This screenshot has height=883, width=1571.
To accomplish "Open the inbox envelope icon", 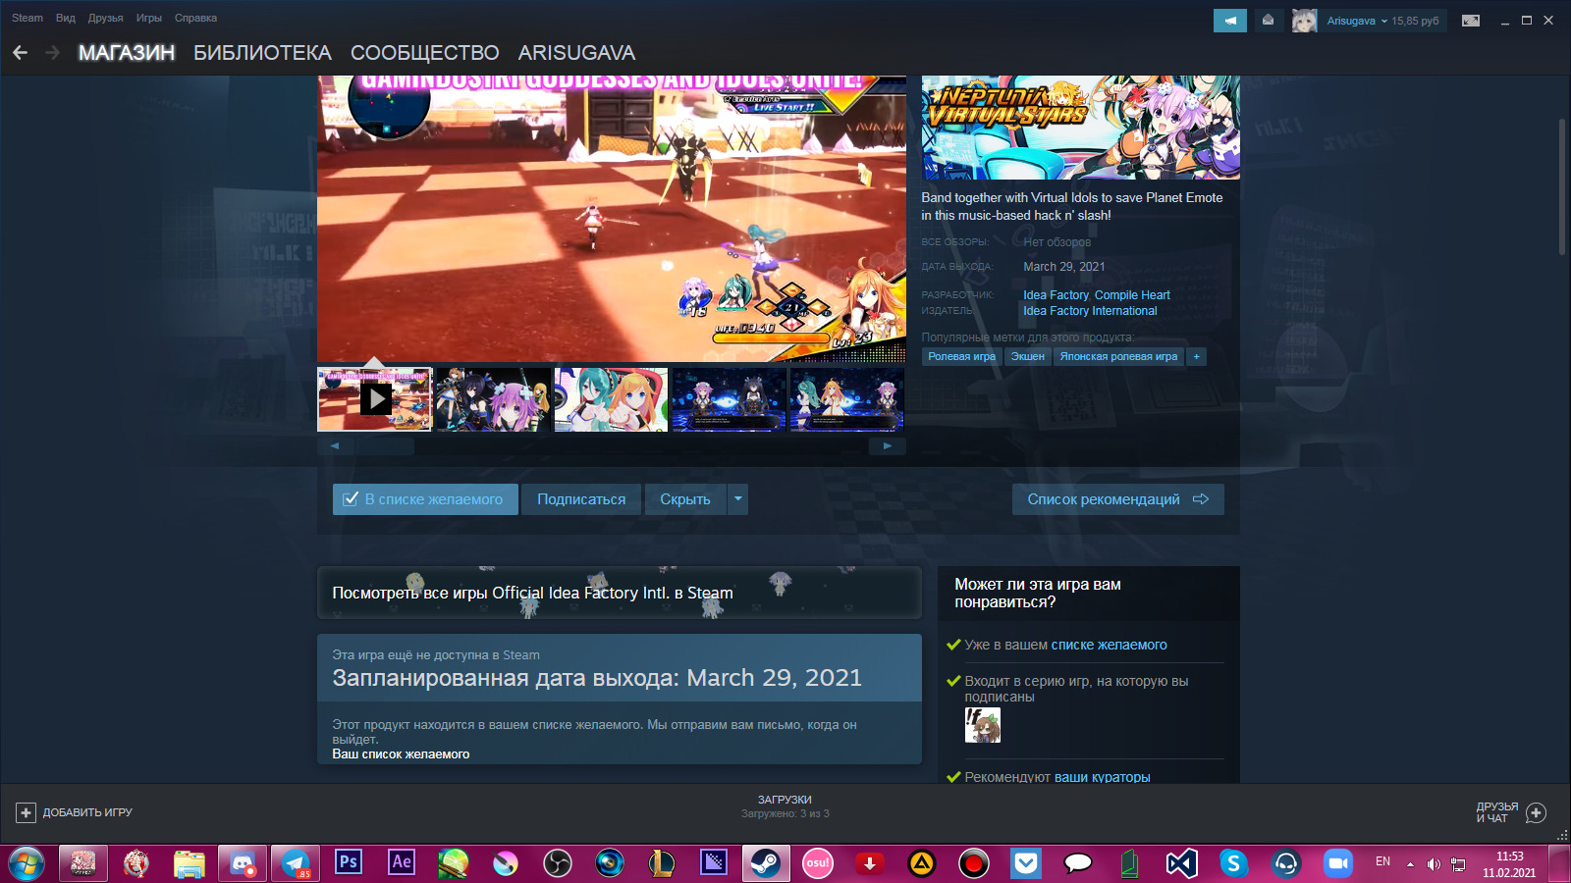I will point(1268,21).
